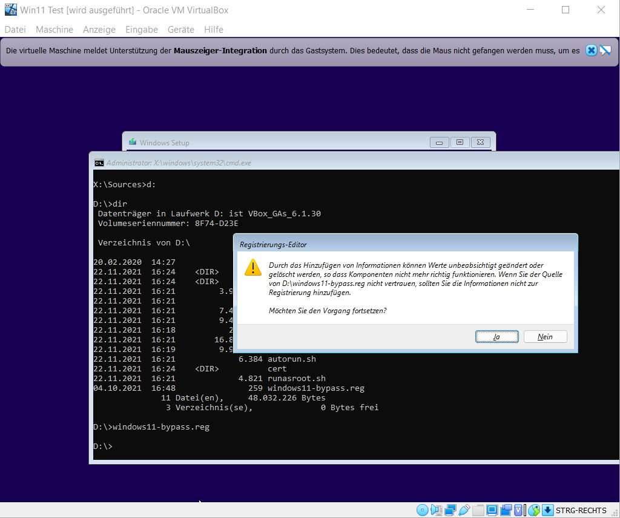This screenshot has width=620, height=518.
Task: Click the CPU virtualization status icon
Action: (x=518, y=510)
